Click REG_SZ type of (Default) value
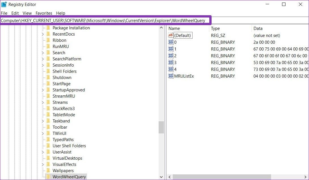Viewport: 309px width, 180px height. [x=218, y=36]
